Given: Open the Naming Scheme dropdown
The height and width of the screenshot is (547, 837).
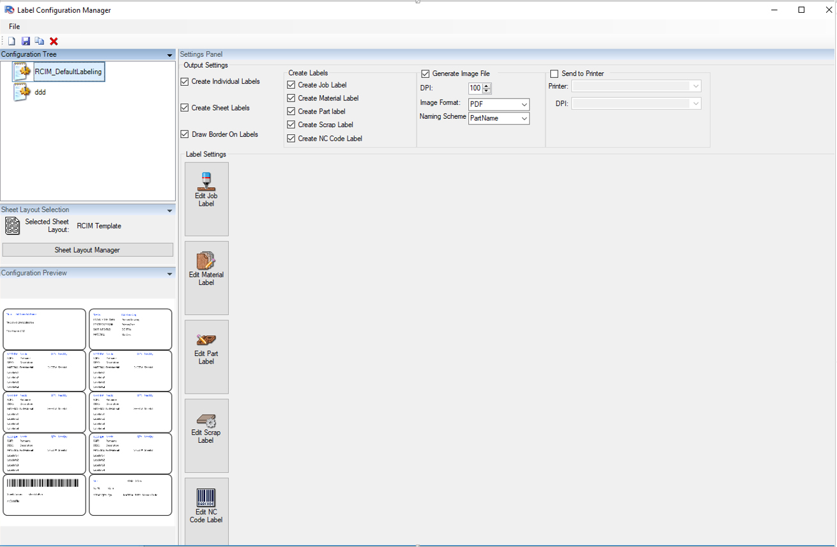Looking at the screenshot, I should [x=525, y=118].
